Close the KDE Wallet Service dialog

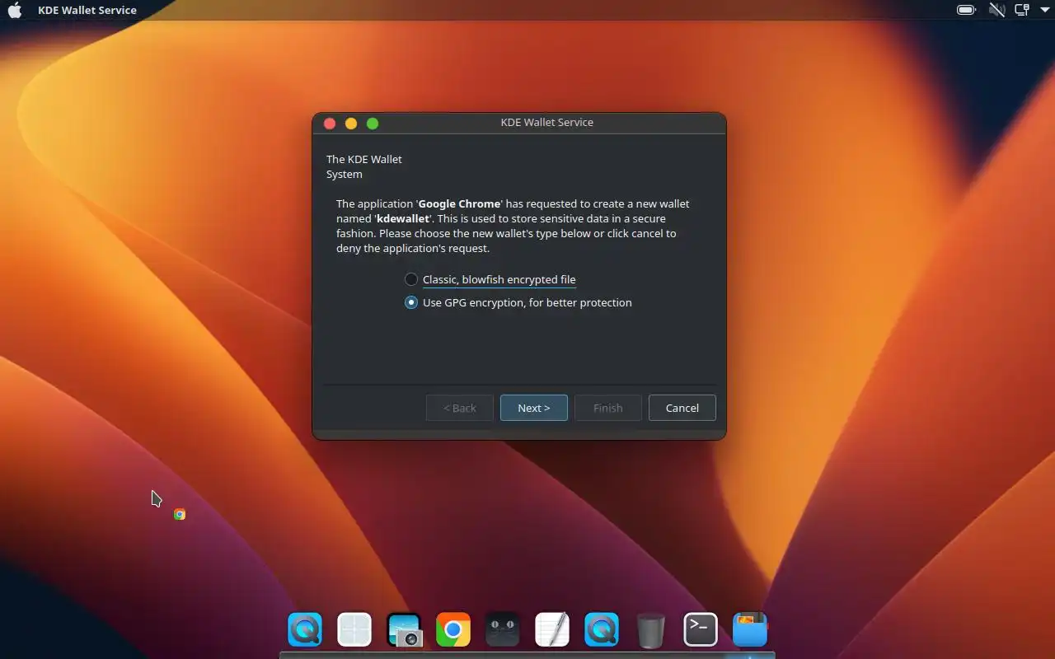pyautogui.click(x=330, y=124)
